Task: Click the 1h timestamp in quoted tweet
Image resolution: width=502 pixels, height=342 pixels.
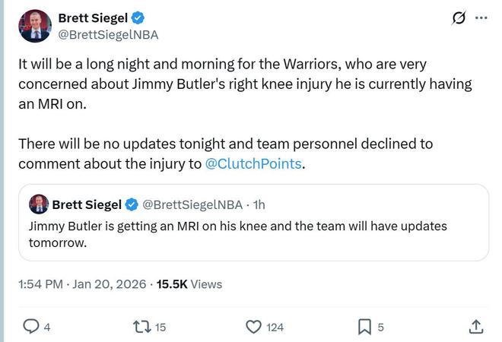Action: 259,204
